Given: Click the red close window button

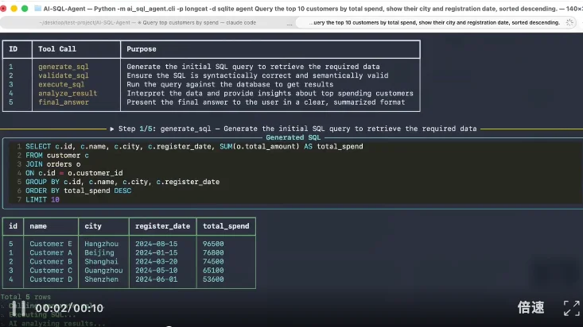Looking at the screenshot, I should point(3,9).
